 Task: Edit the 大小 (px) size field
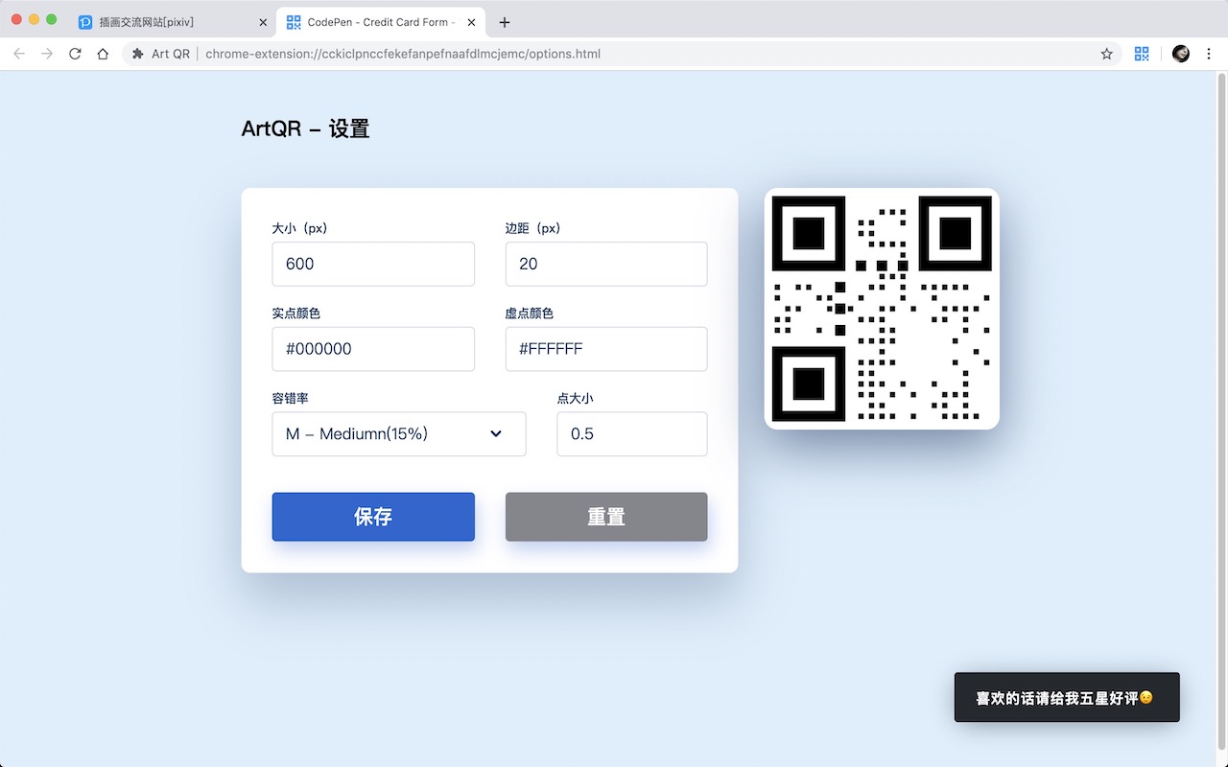[x=373, y=264]
